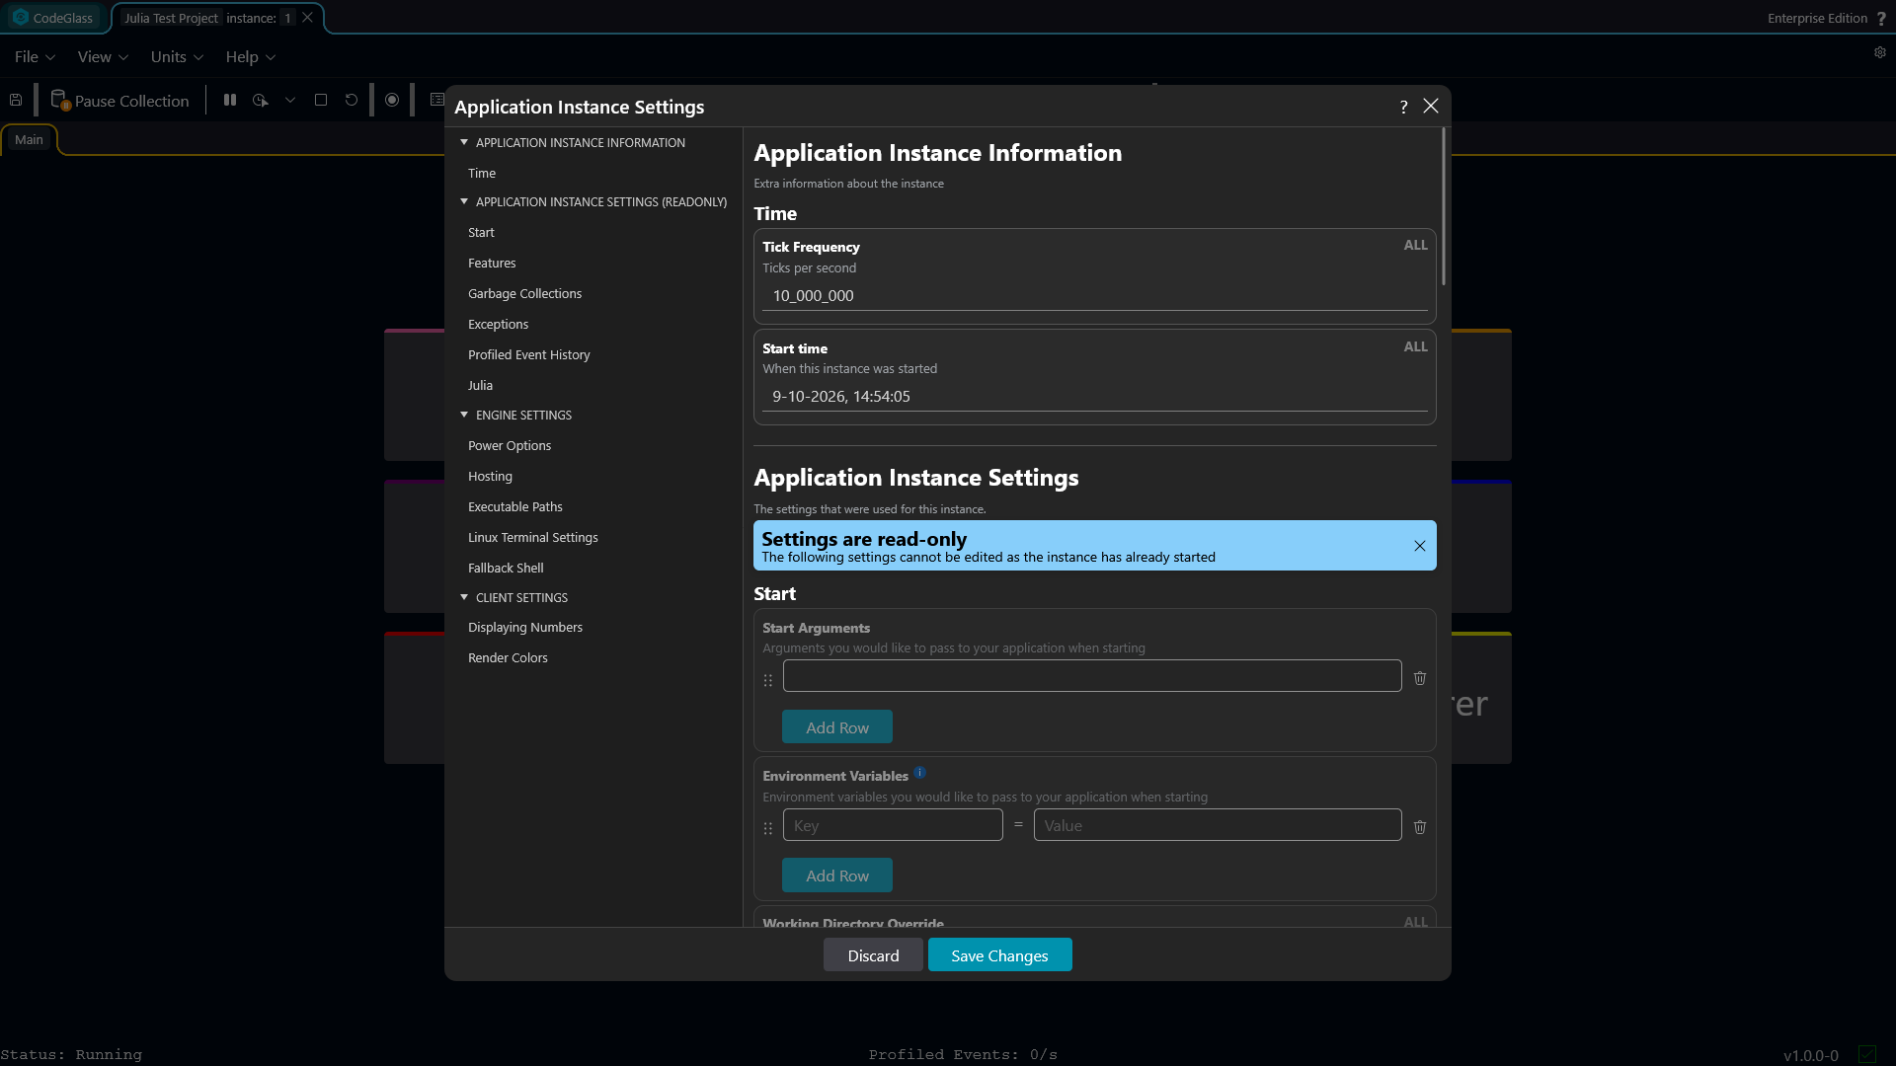Click Pause Collection in the toolbar

pyautogui.click(x=119, y=101)
